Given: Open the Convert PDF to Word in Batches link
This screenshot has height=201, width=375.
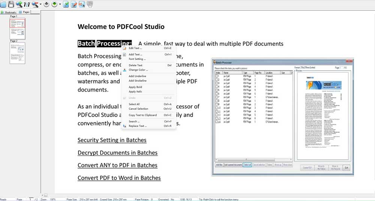Looking at the screenshot, I should (119, 178).
